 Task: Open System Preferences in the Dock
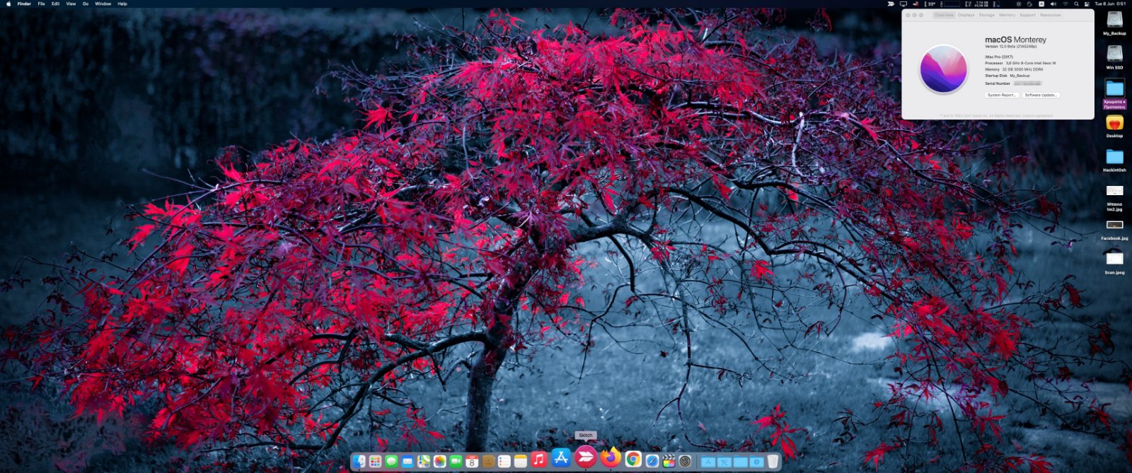[685, 461]
